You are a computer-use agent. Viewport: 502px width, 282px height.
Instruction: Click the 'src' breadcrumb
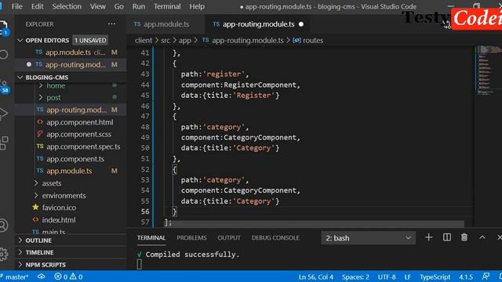166,41
